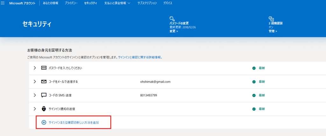Click green check icon in email row
This screenshot has width=326, height=136.
coord(254,82)
